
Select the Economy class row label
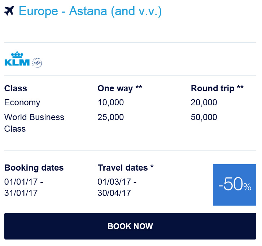[22, 102]
